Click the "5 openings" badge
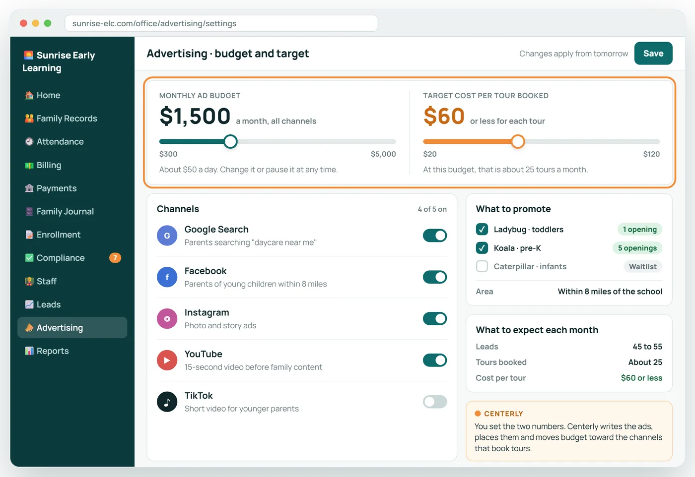695x477 pixels. click(637, 248)
